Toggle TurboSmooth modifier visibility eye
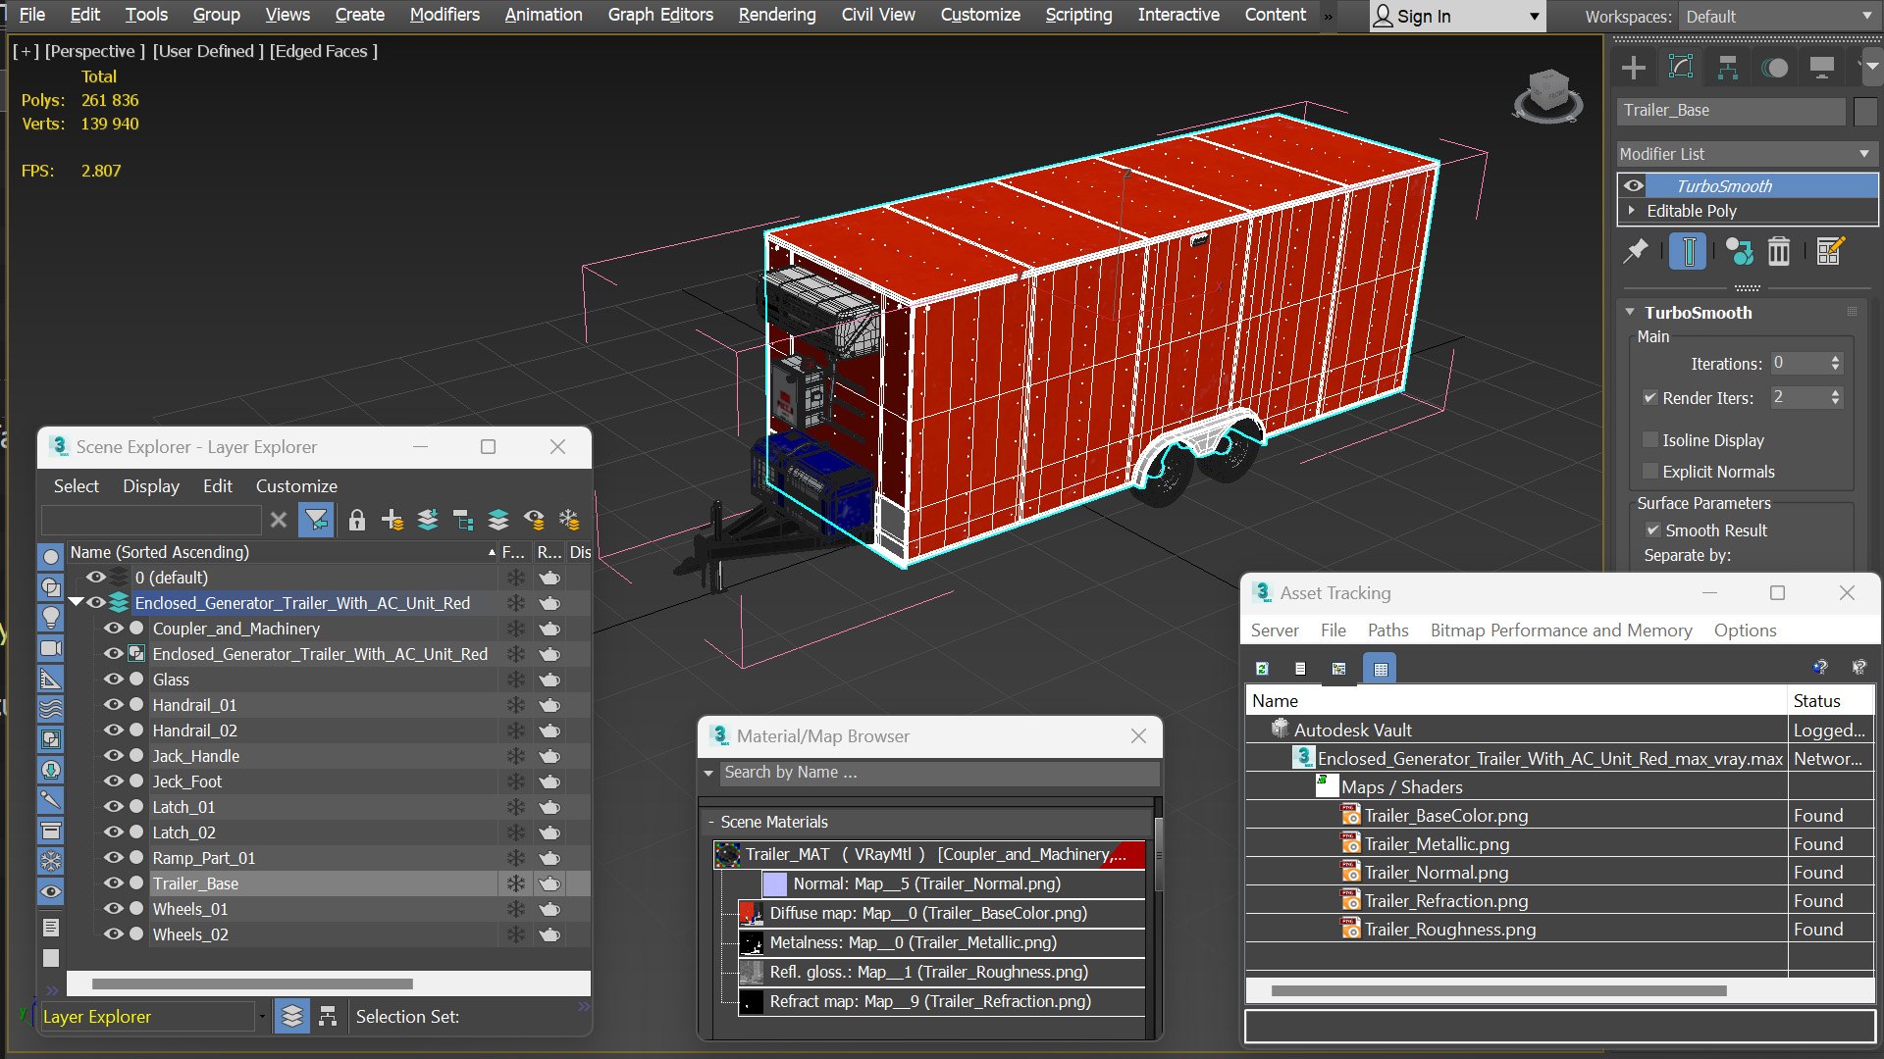Screen dimensions: 1884x1059 click(1634, 186)
